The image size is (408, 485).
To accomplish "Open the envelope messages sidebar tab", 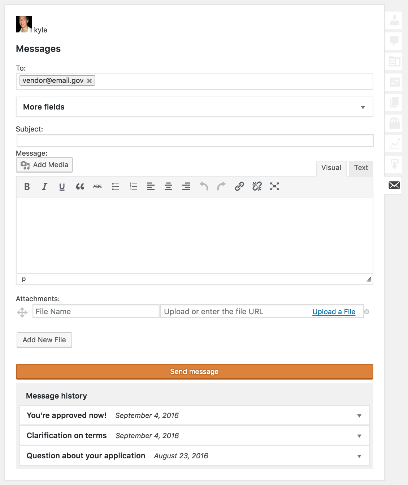I will pos(394,185).
